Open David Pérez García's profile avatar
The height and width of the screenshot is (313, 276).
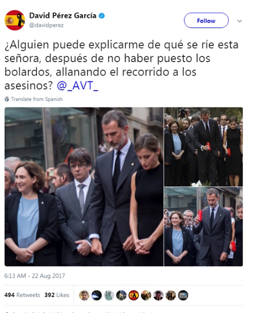tap(15, 20)
